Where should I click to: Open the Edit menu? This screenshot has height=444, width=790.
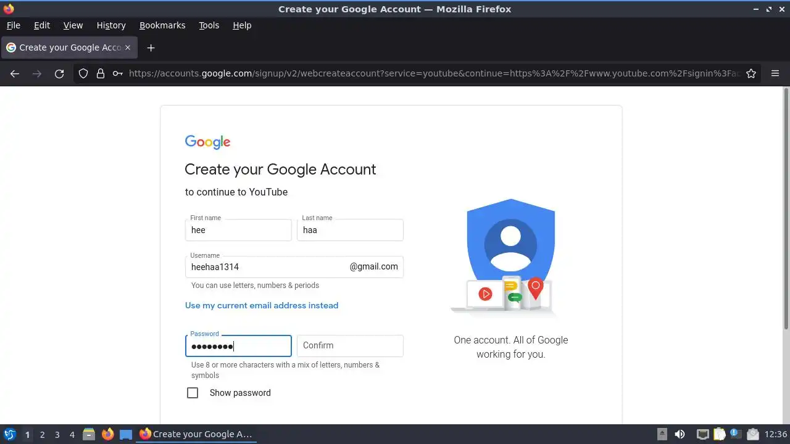[x=42, y=25]
